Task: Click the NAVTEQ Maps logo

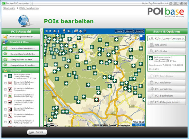Action: [138, 123]
